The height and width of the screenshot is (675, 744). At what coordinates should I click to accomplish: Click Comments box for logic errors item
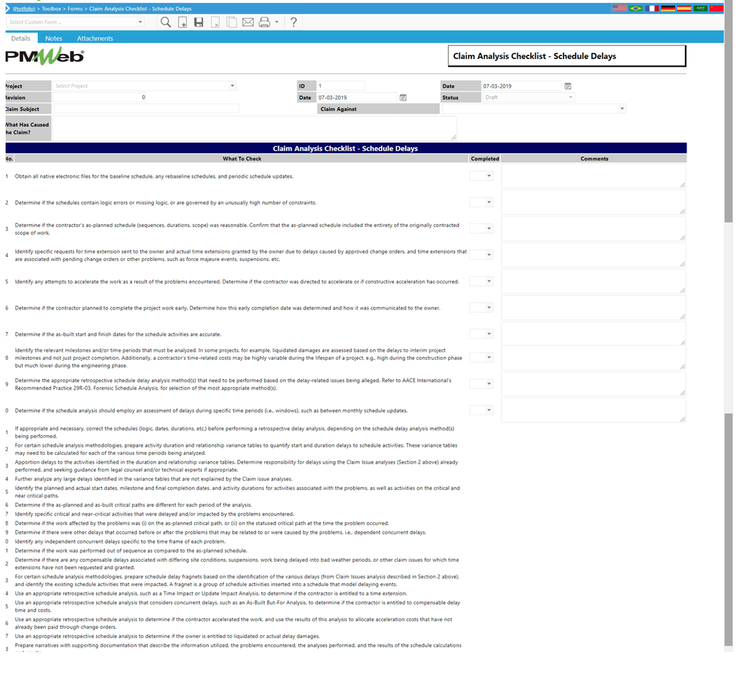coord(593,202)
